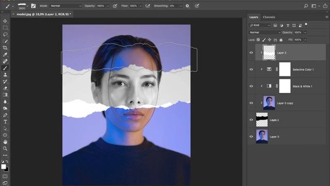Select the Brush tool in toolbar
This screenshot has height=186, width=330.
pos(5,68)
